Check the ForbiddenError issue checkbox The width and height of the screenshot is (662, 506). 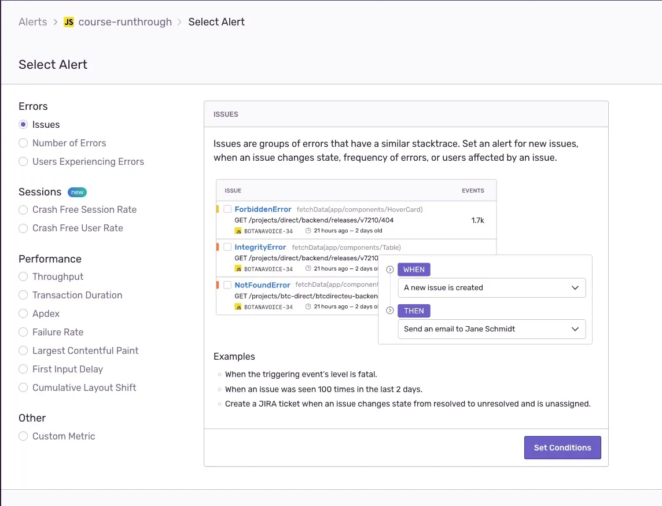click(x=227, y=209)
